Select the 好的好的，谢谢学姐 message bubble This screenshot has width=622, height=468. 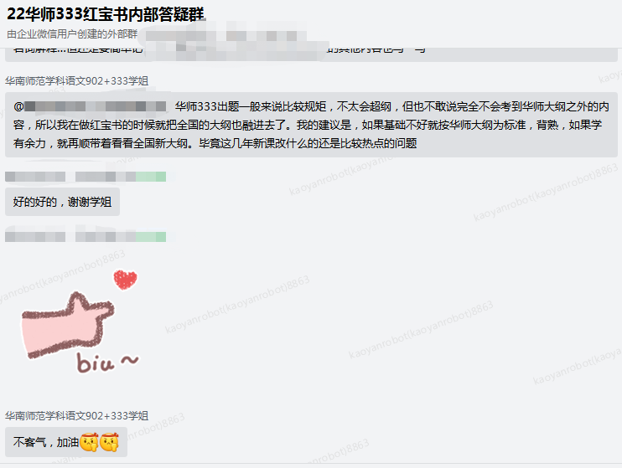62,202
